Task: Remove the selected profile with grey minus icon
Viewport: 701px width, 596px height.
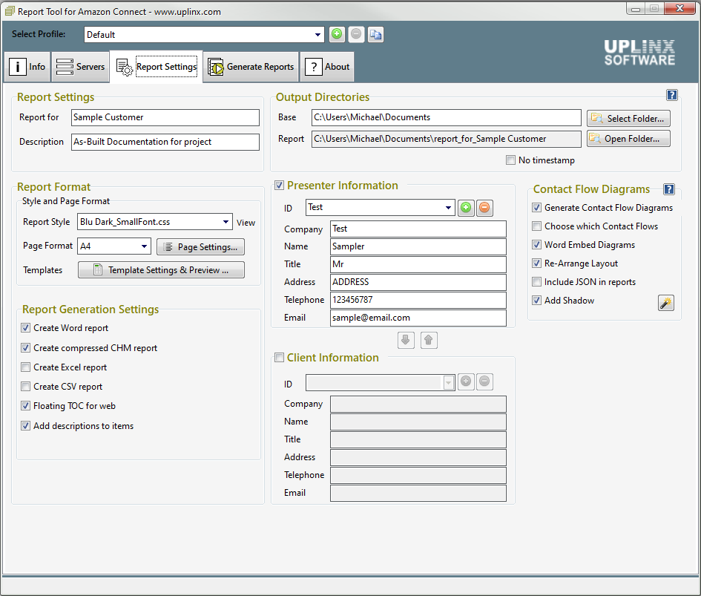Action: click(x=356, y=34)
